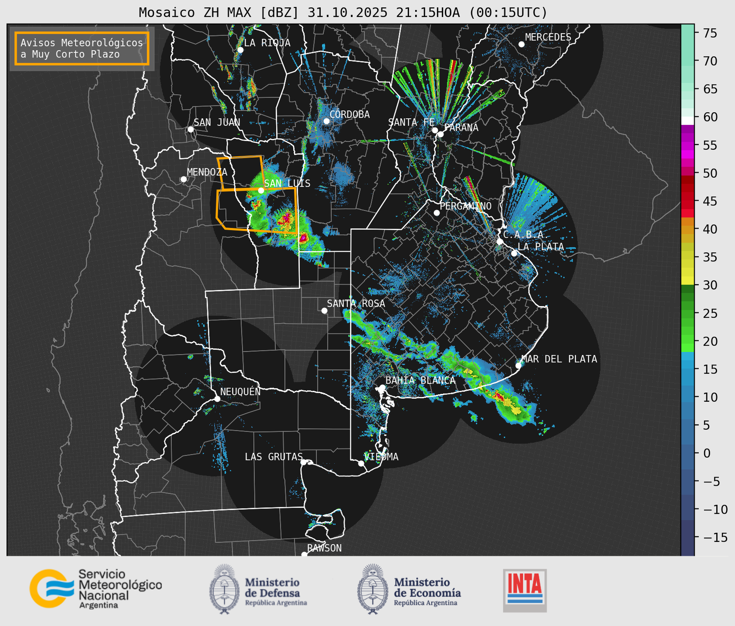Click the Pergamino marker dot
Screen dimensions: 735x626
[x=437, y=213]
